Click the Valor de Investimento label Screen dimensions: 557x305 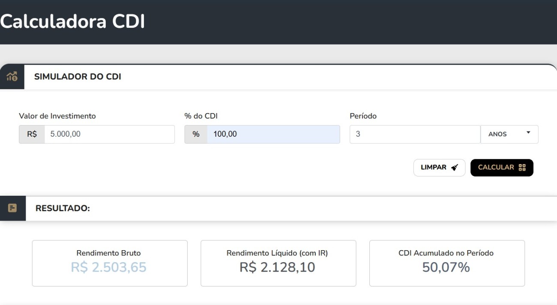[x=57, y=116]
